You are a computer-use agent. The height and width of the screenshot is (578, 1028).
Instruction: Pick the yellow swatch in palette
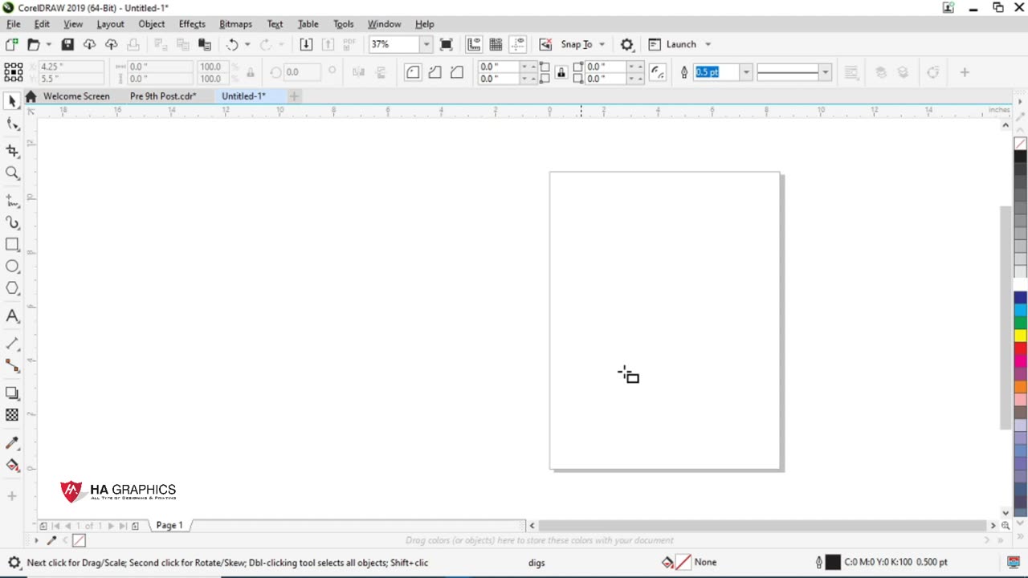(x=1020, y=335)
